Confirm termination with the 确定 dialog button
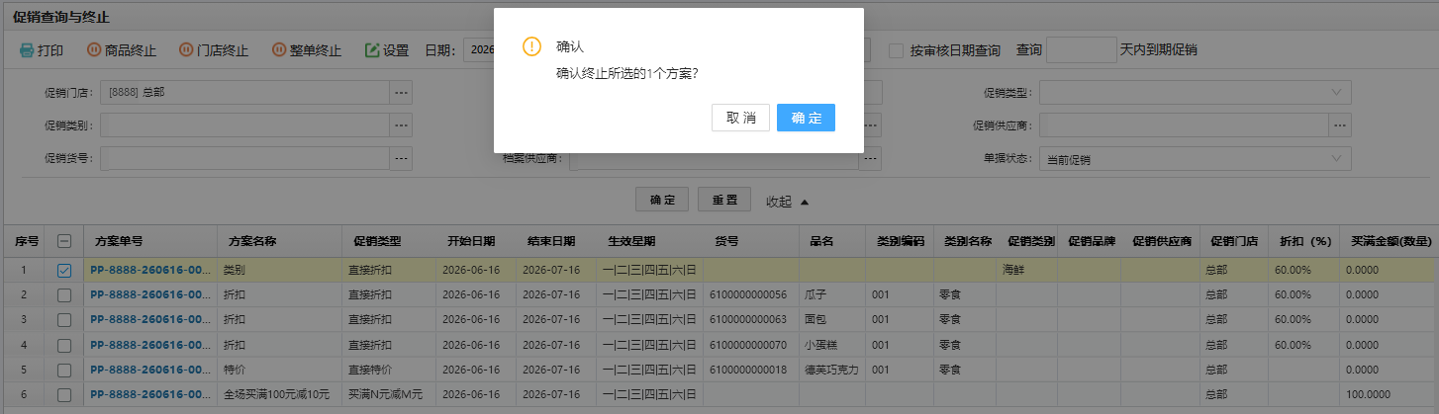 coord(806,118)
